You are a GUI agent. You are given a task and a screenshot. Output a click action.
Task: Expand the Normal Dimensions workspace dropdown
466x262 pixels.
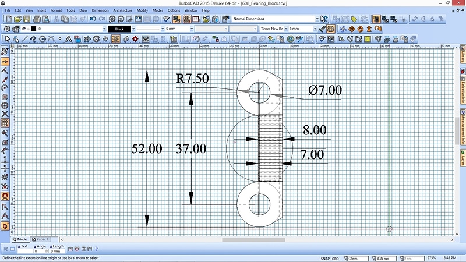[x=317, y=19]
